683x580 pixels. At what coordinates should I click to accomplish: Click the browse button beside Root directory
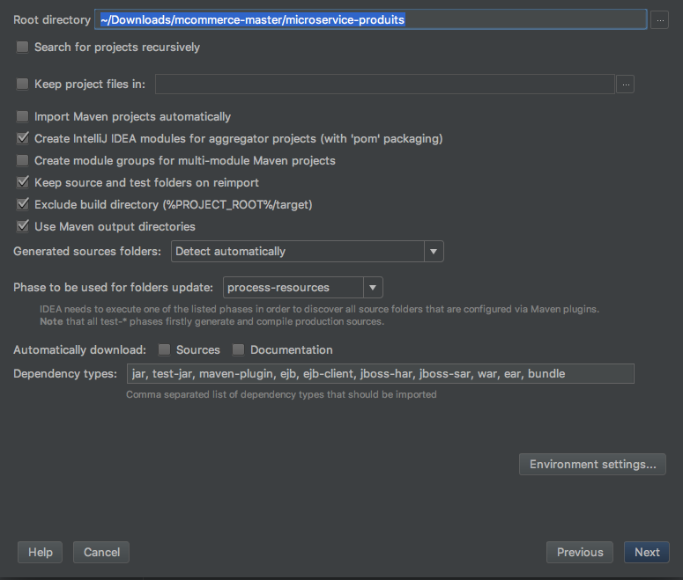659,20
